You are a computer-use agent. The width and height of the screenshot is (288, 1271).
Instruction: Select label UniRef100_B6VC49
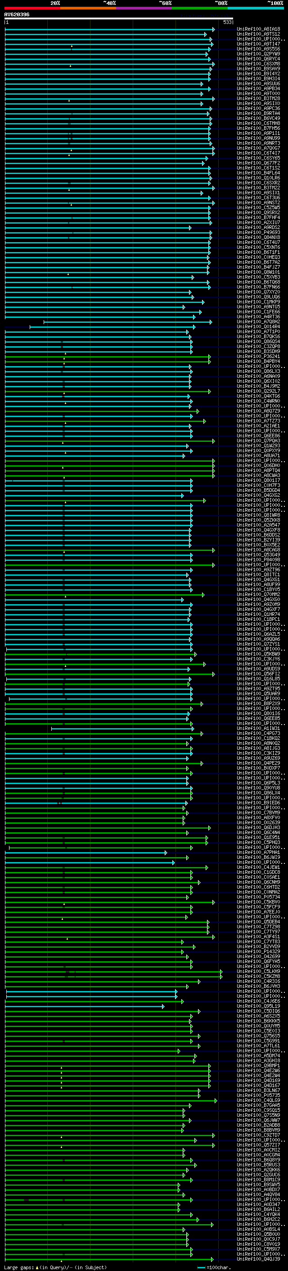(x=258, y=119)
